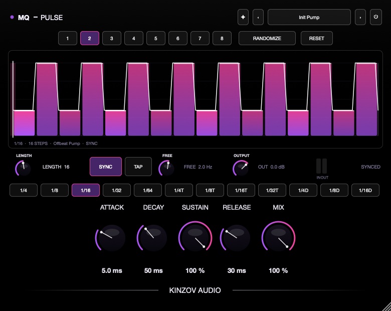Click the KINZOV AUDIO brand label
Screen dimensions: 391x311
pyautogui.click(x=195, y=290)
